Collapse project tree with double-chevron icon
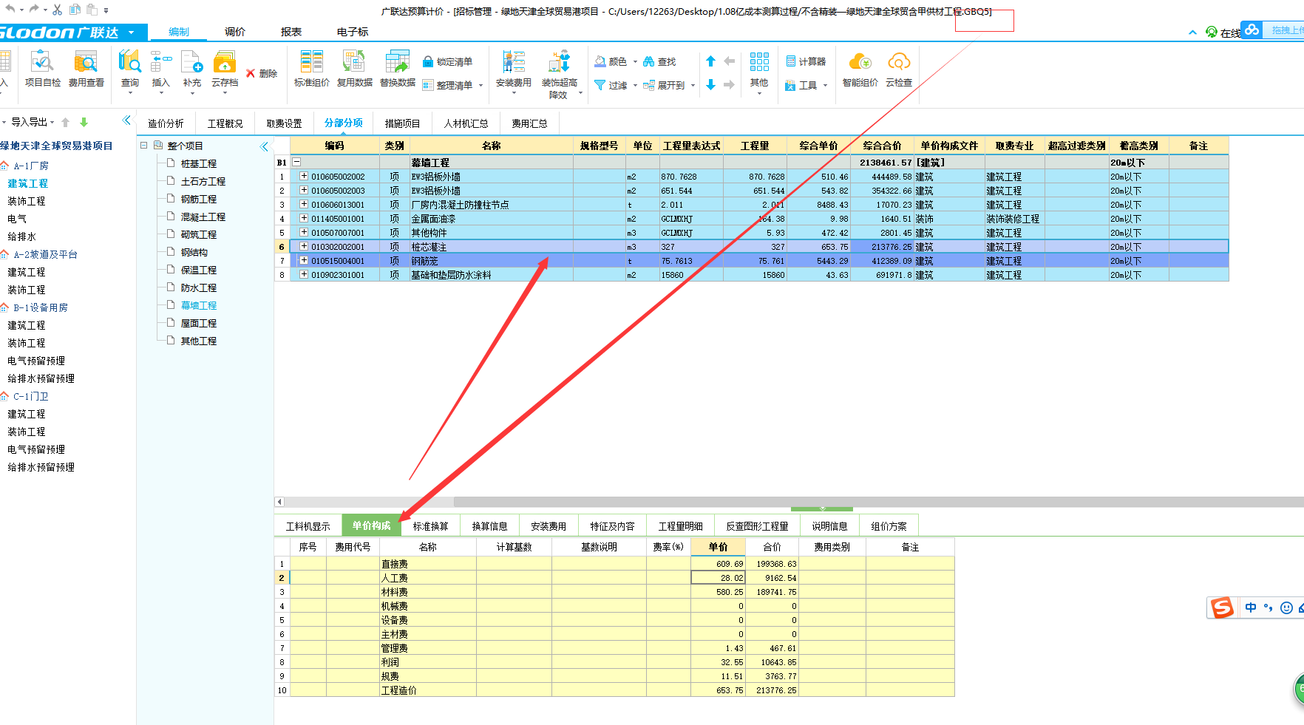 click(126, 120)
